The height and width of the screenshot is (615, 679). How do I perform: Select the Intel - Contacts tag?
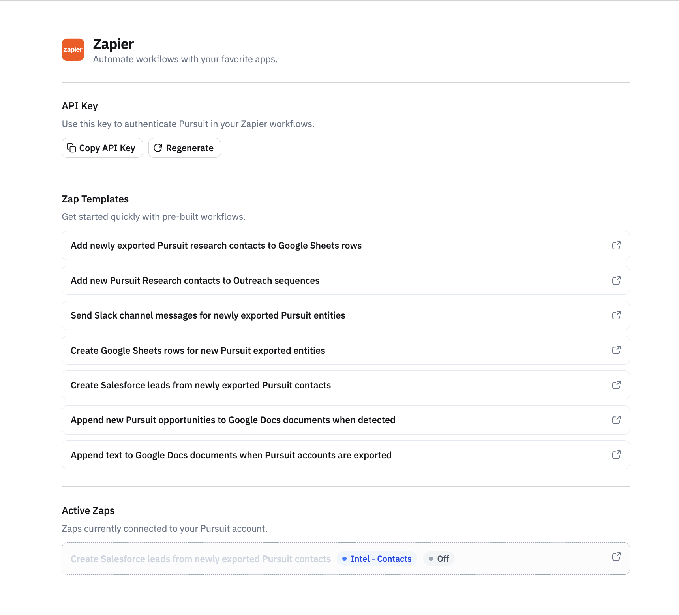click(x=377, y=559)
